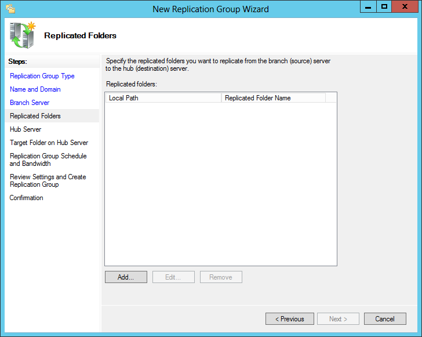This screenshot has height=337, width=422.
Task: Click the 'Replicated folders:' list label
Action: (132, 84)
